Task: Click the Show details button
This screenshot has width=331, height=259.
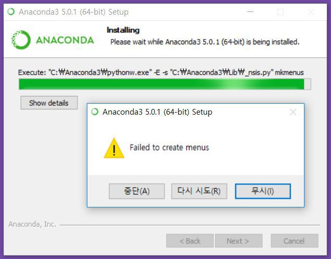Action: coord(49,103)
